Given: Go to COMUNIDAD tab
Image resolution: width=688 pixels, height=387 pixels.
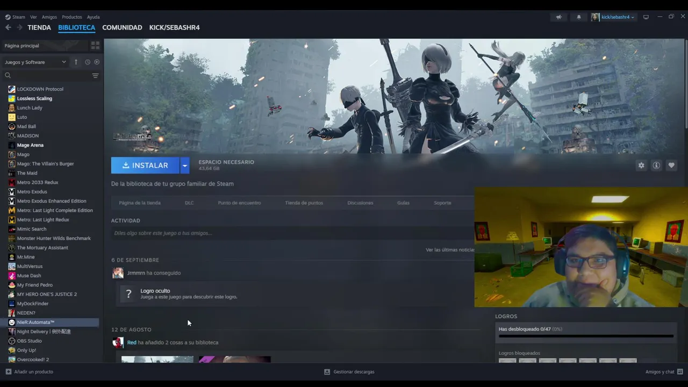Looking at the screenshot, I should pyautogui.click(x=122, y=27).
